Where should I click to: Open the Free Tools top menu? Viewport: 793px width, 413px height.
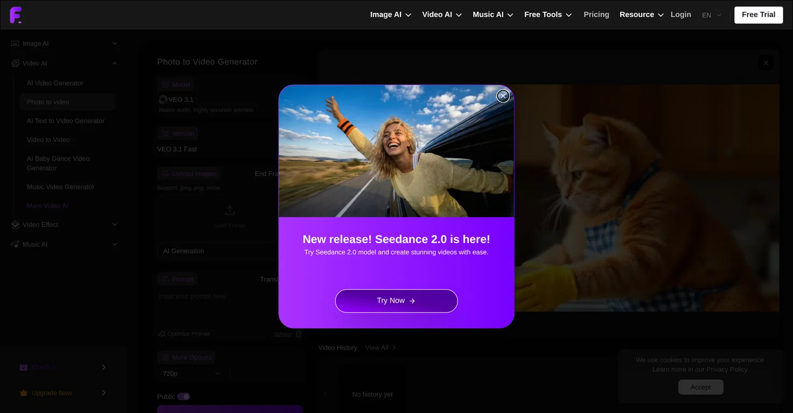548,15
